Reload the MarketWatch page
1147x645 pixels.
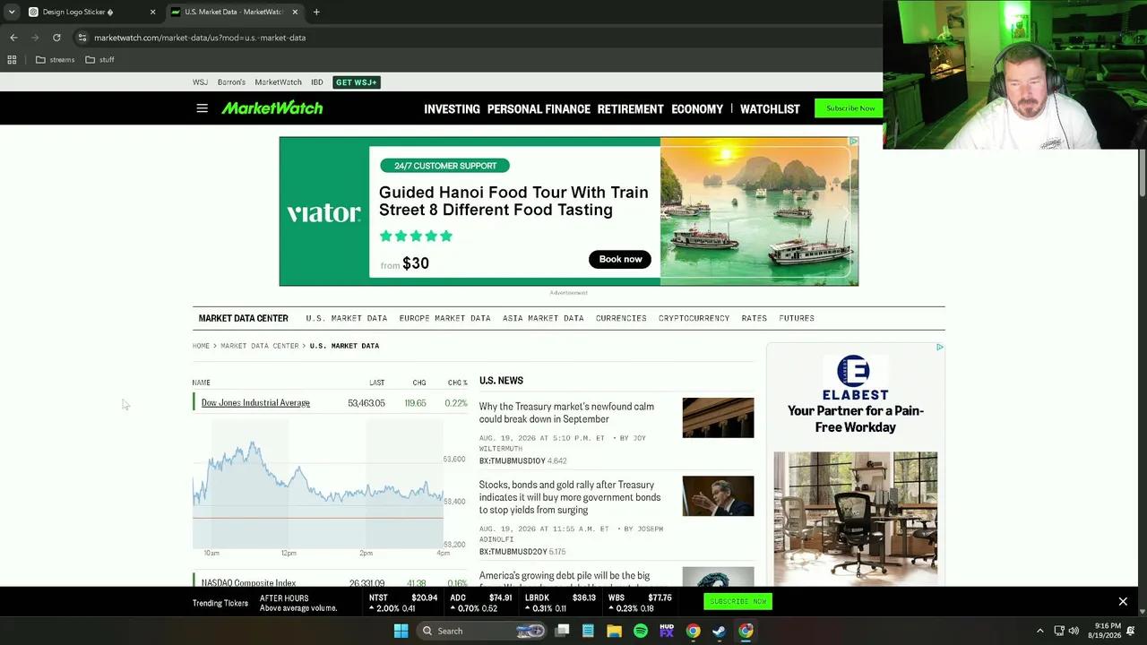click(56, 38)
